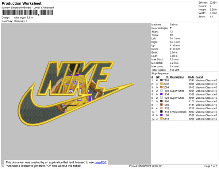Select the printed timestamp '01/08/2021 22.09.32'
The image size is (219, 169).
click(x=150, y=166)
